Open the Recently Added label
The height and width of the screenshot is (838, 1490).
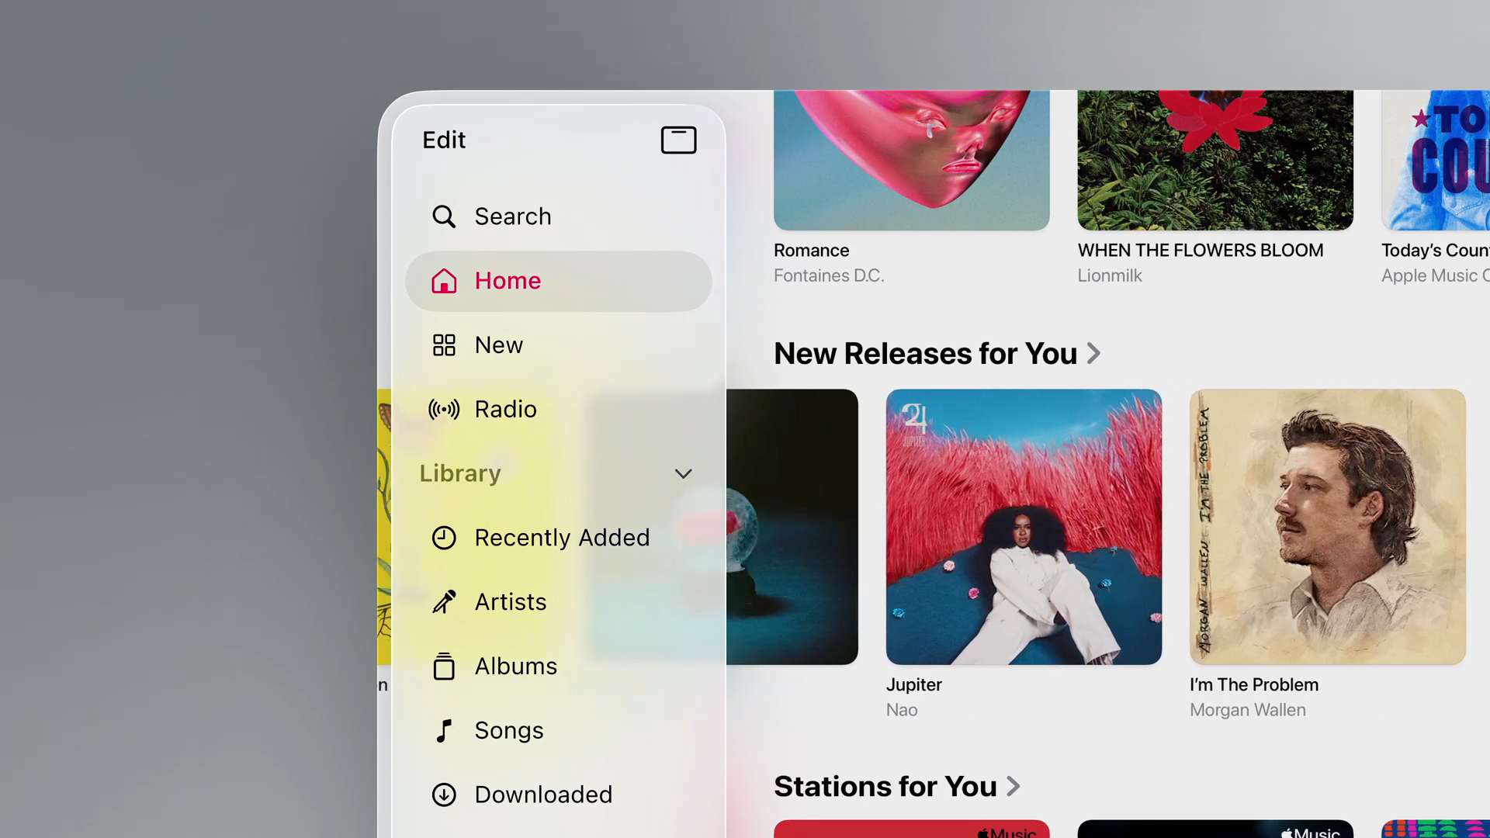pyautogui.click(x=562, y=538)
